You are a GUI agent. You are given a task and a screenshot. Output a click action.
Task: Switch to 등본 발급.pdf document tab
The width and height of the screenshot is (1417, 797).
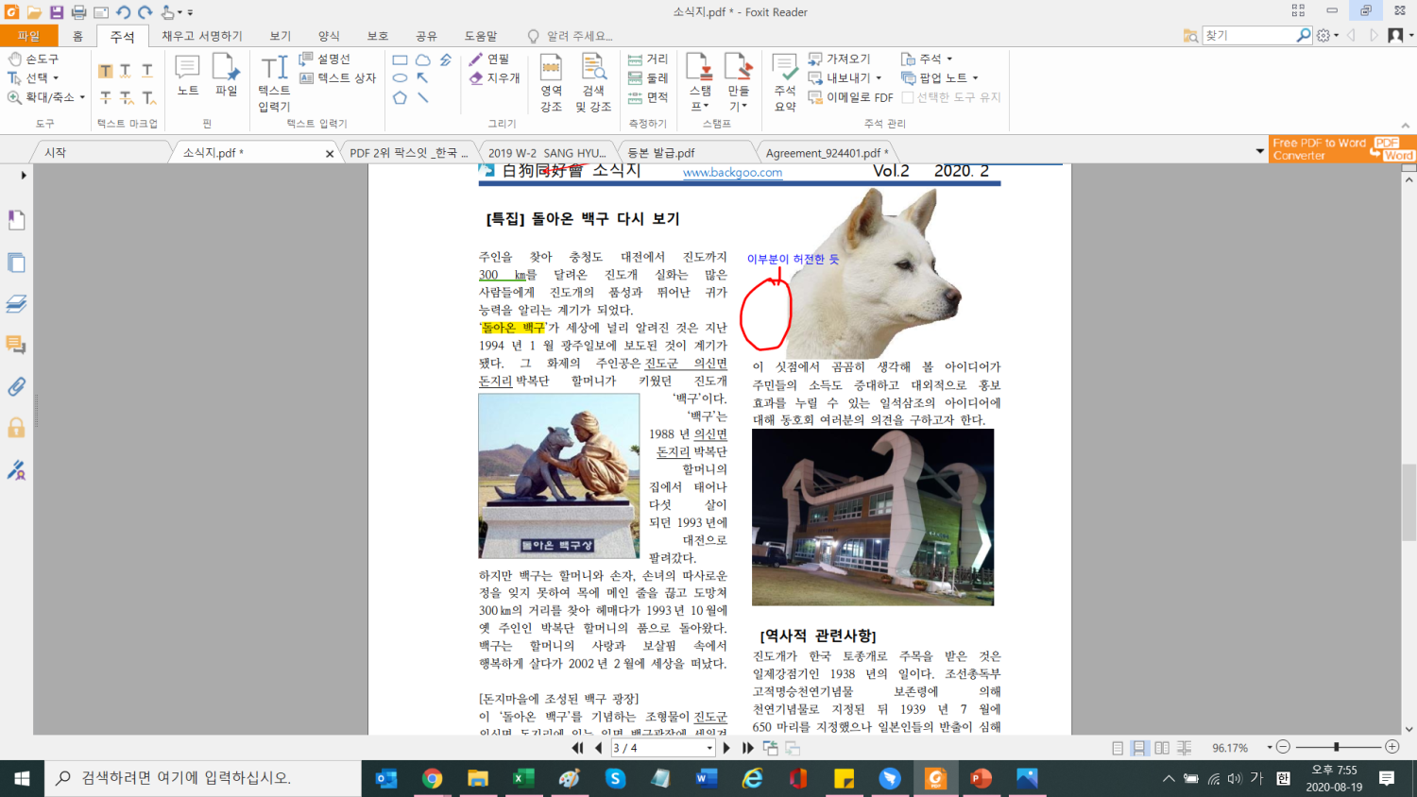tap(660, 153)
